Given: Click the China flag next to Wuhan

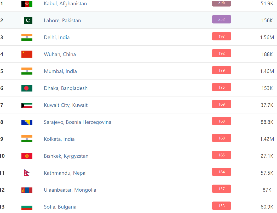Looking at the screenshot, I should point(27,54).
